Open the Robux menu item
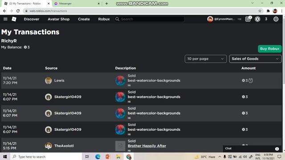The width and height of the screenshot is (285, 160). [104, 19]
